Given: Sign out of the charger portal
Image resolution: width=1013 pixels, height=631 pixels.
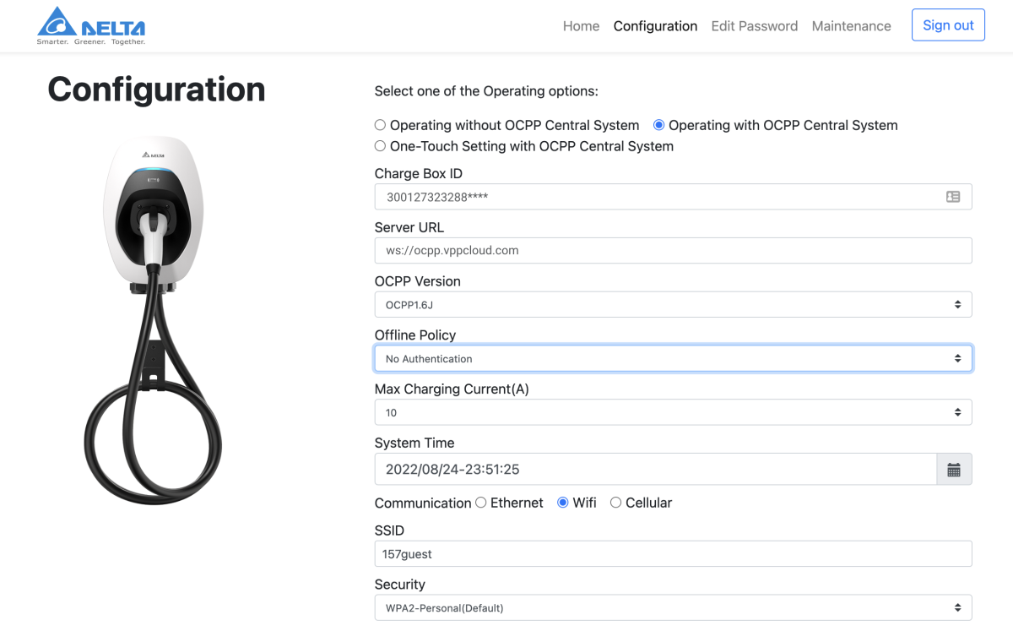Looking at the screenshot, I should point(948,24).
